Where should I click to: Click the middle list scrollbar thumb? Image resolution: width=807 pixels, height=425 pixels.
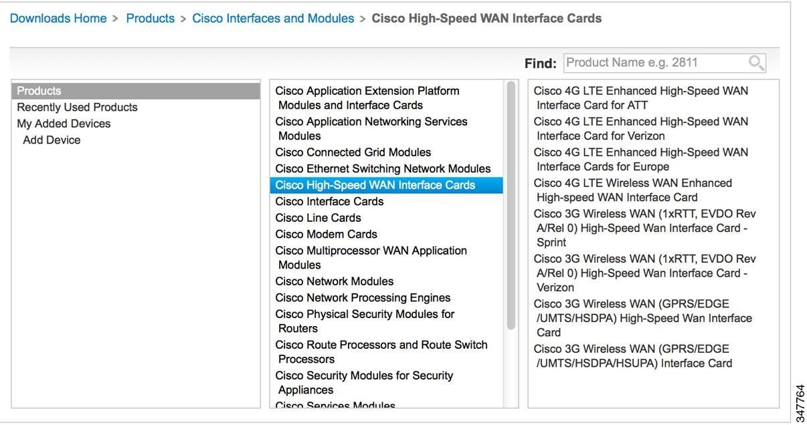(511, 205)
